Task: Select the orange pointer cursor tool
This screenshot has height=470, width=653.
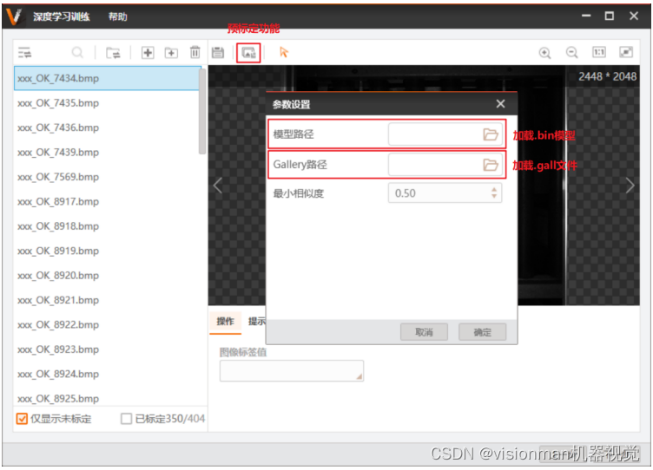Action: [x=284, y=52]
